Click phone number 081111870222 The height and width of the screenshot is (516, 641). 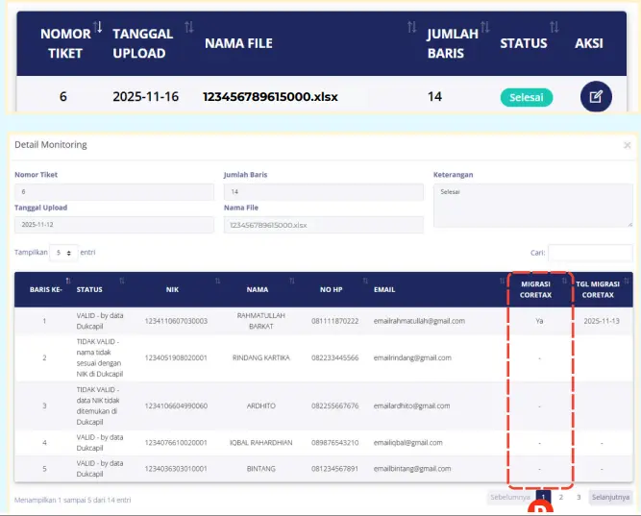point(334,321)
